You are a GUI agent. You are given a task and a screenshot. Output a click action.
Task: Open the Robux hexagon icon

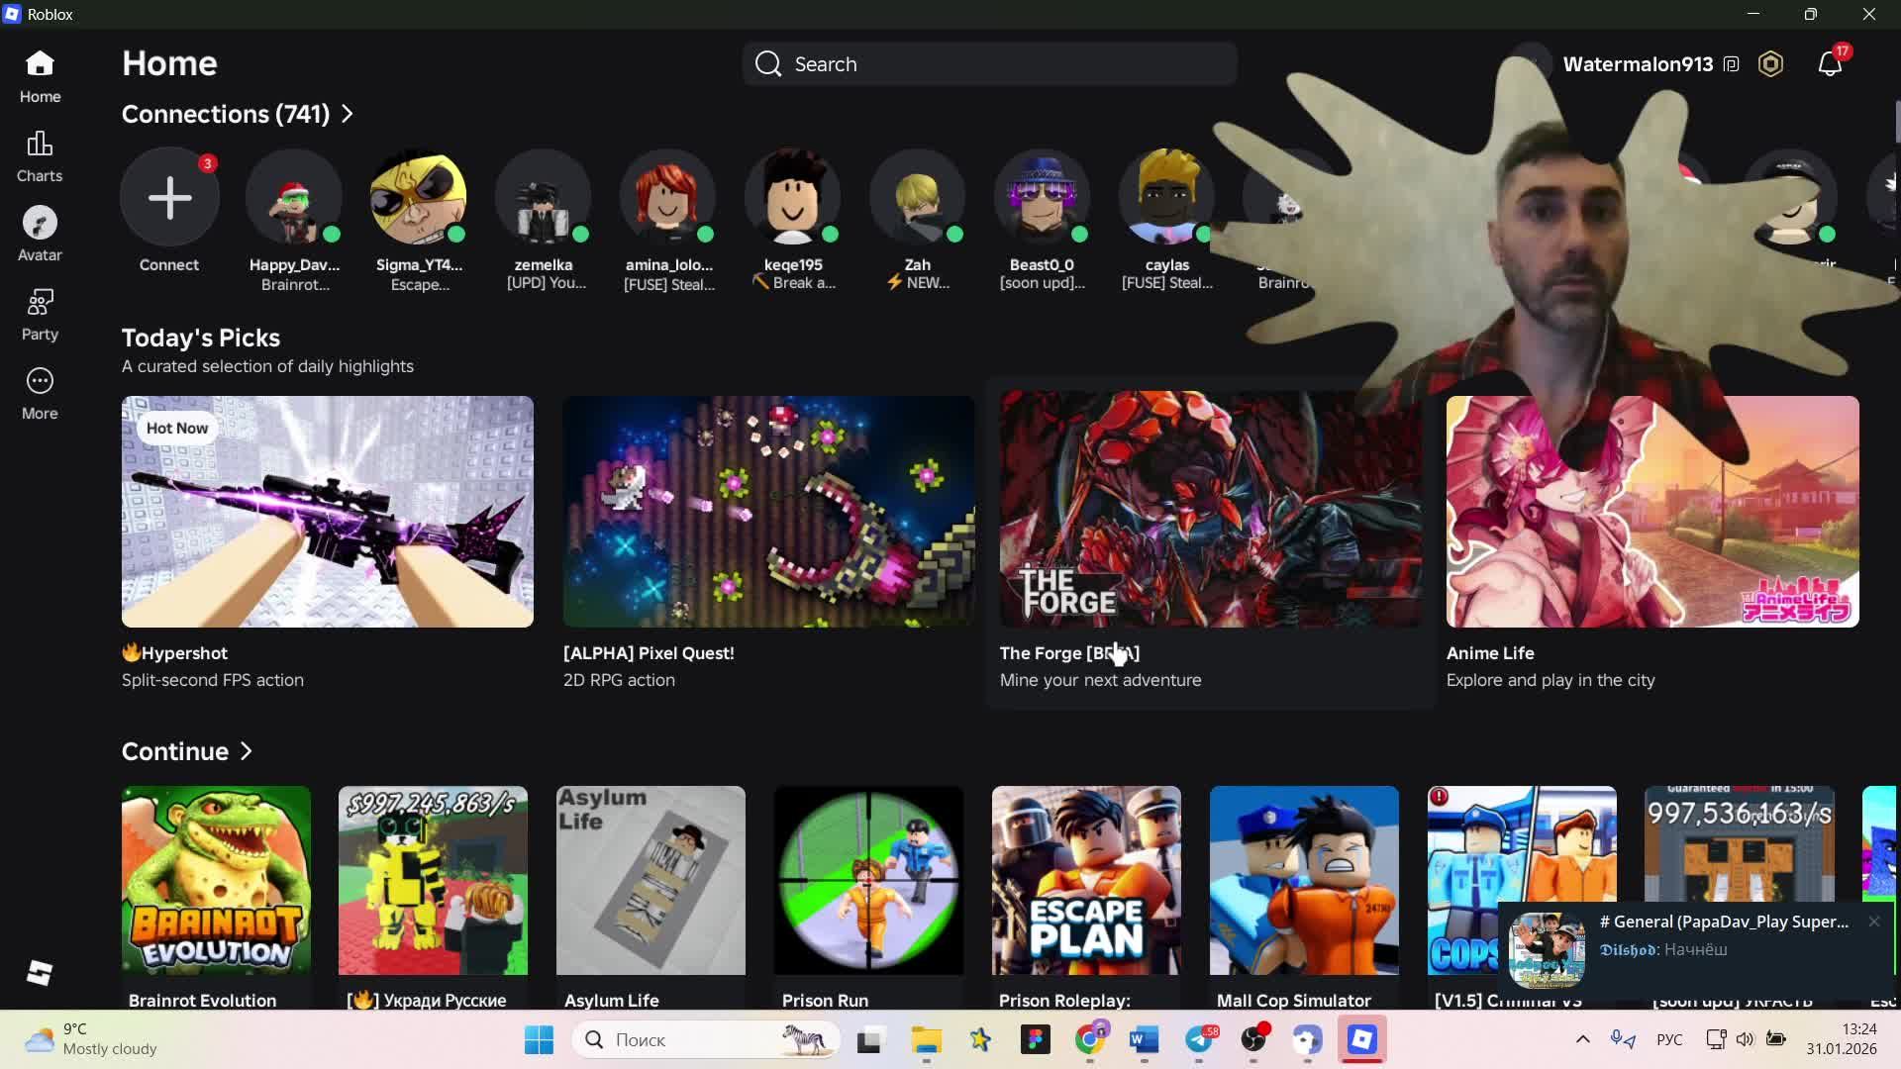click(1770, 64)
